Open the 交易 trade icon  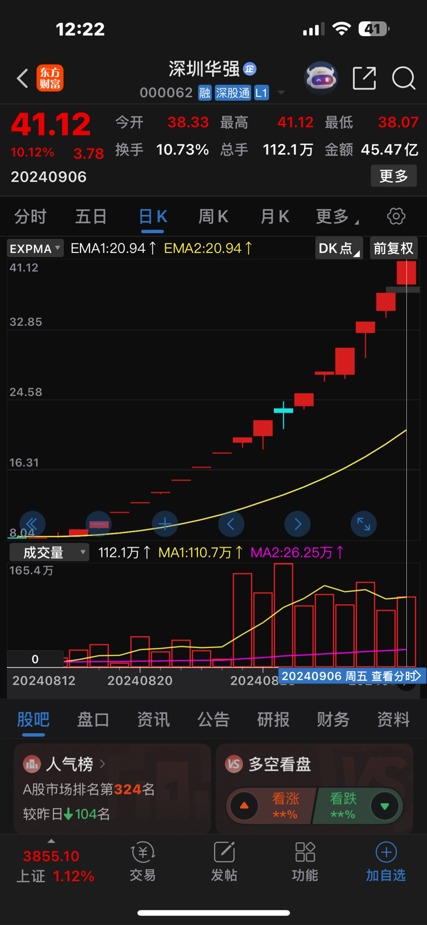coord(143,853)
